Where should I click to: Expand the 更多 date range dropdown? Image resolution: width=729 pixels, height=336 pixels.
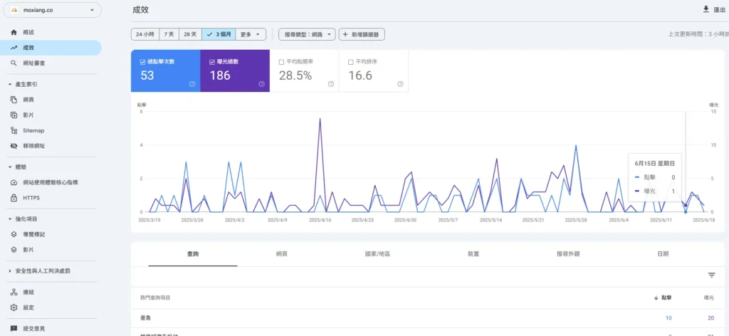click(x=252, y=34)
